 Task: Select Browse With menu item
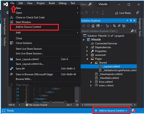pos(44,79)
